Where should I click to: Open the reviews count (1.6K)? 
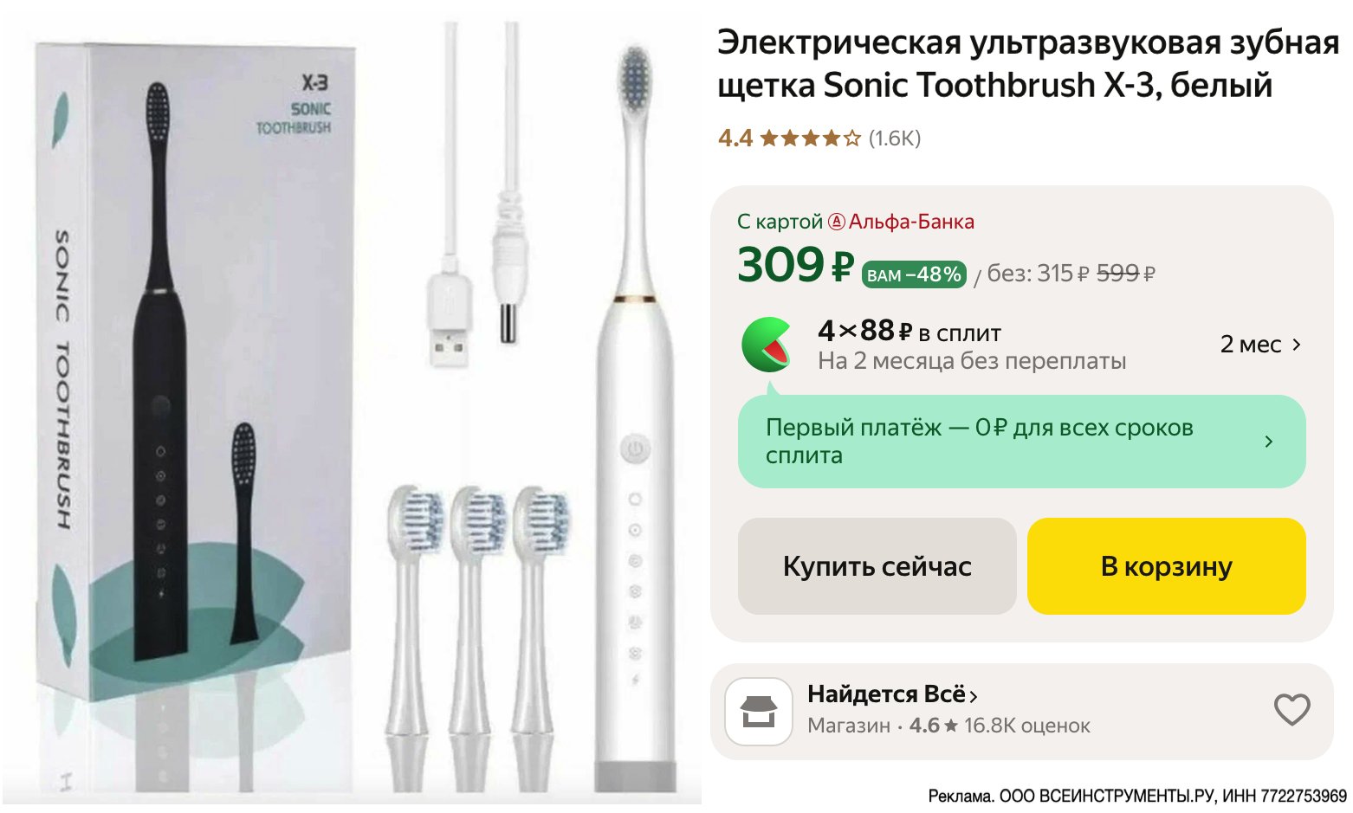895,139
